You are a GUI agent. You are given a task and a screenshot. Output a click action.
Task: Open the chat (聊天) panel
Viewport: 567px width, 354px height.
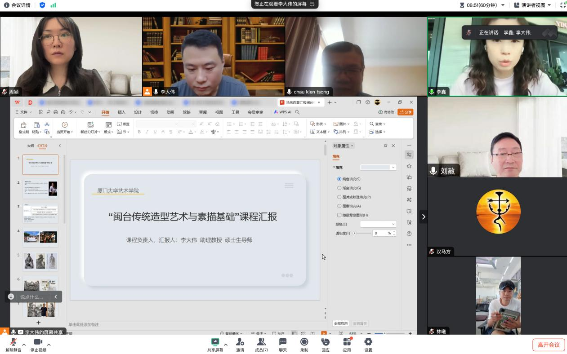pos(283,343)
